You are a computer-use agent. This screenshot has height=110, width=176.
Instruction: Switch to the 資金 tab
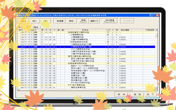[x=36, y=27]
